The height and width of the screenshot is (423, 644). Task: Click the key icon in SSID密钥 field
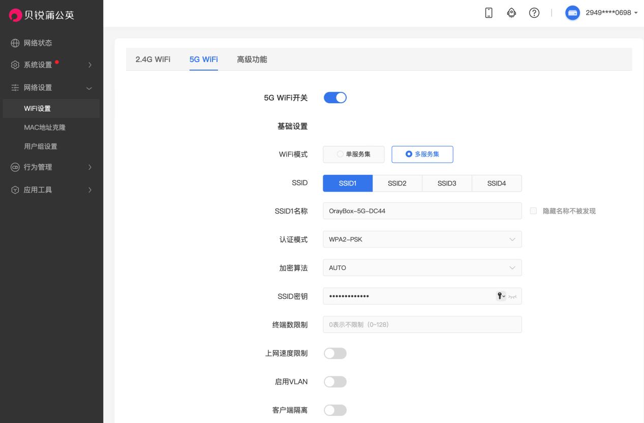click(500, 296)
